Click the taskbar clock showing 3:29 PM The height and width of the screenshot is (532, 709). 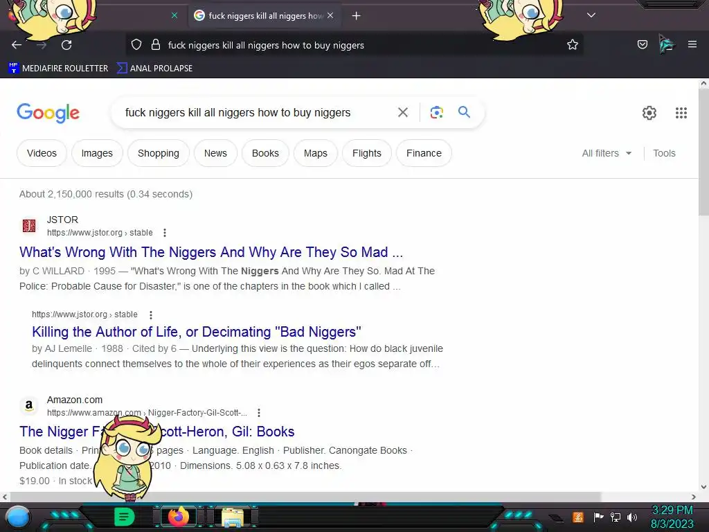tap(672, 517)
